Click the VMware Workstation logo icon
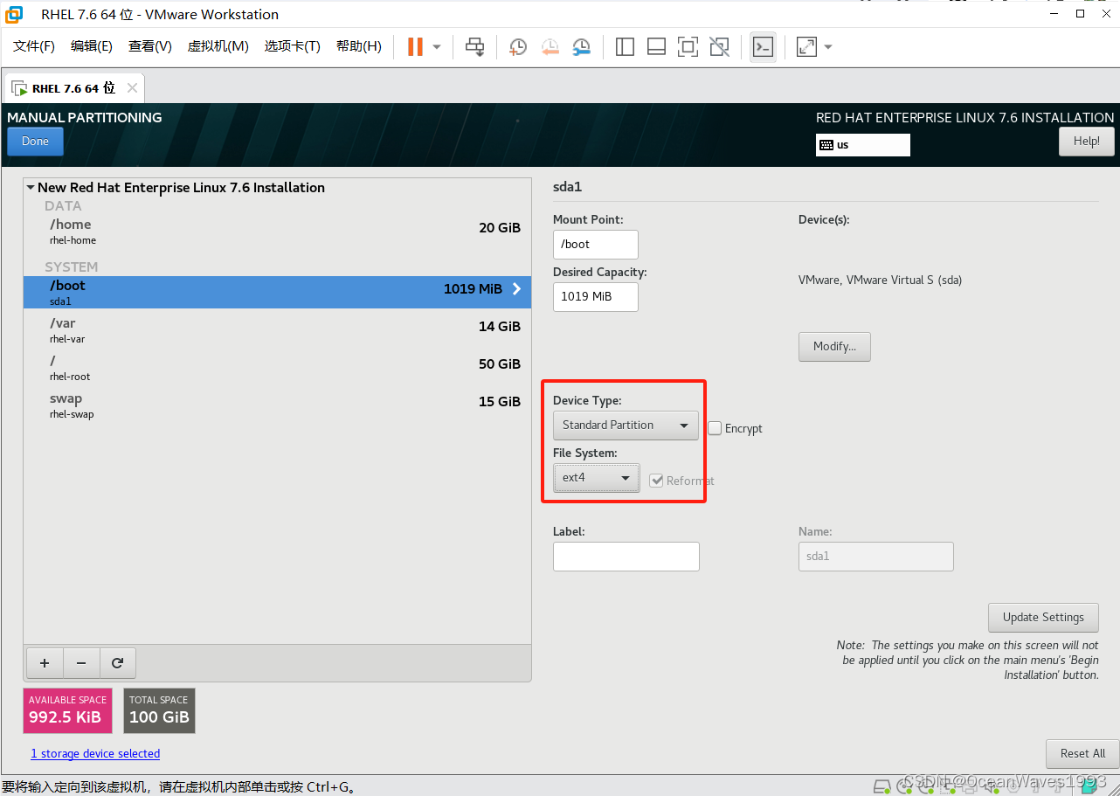Image resolution: width=1120 pixels, height=796 pixels. [x=14, y=14]
